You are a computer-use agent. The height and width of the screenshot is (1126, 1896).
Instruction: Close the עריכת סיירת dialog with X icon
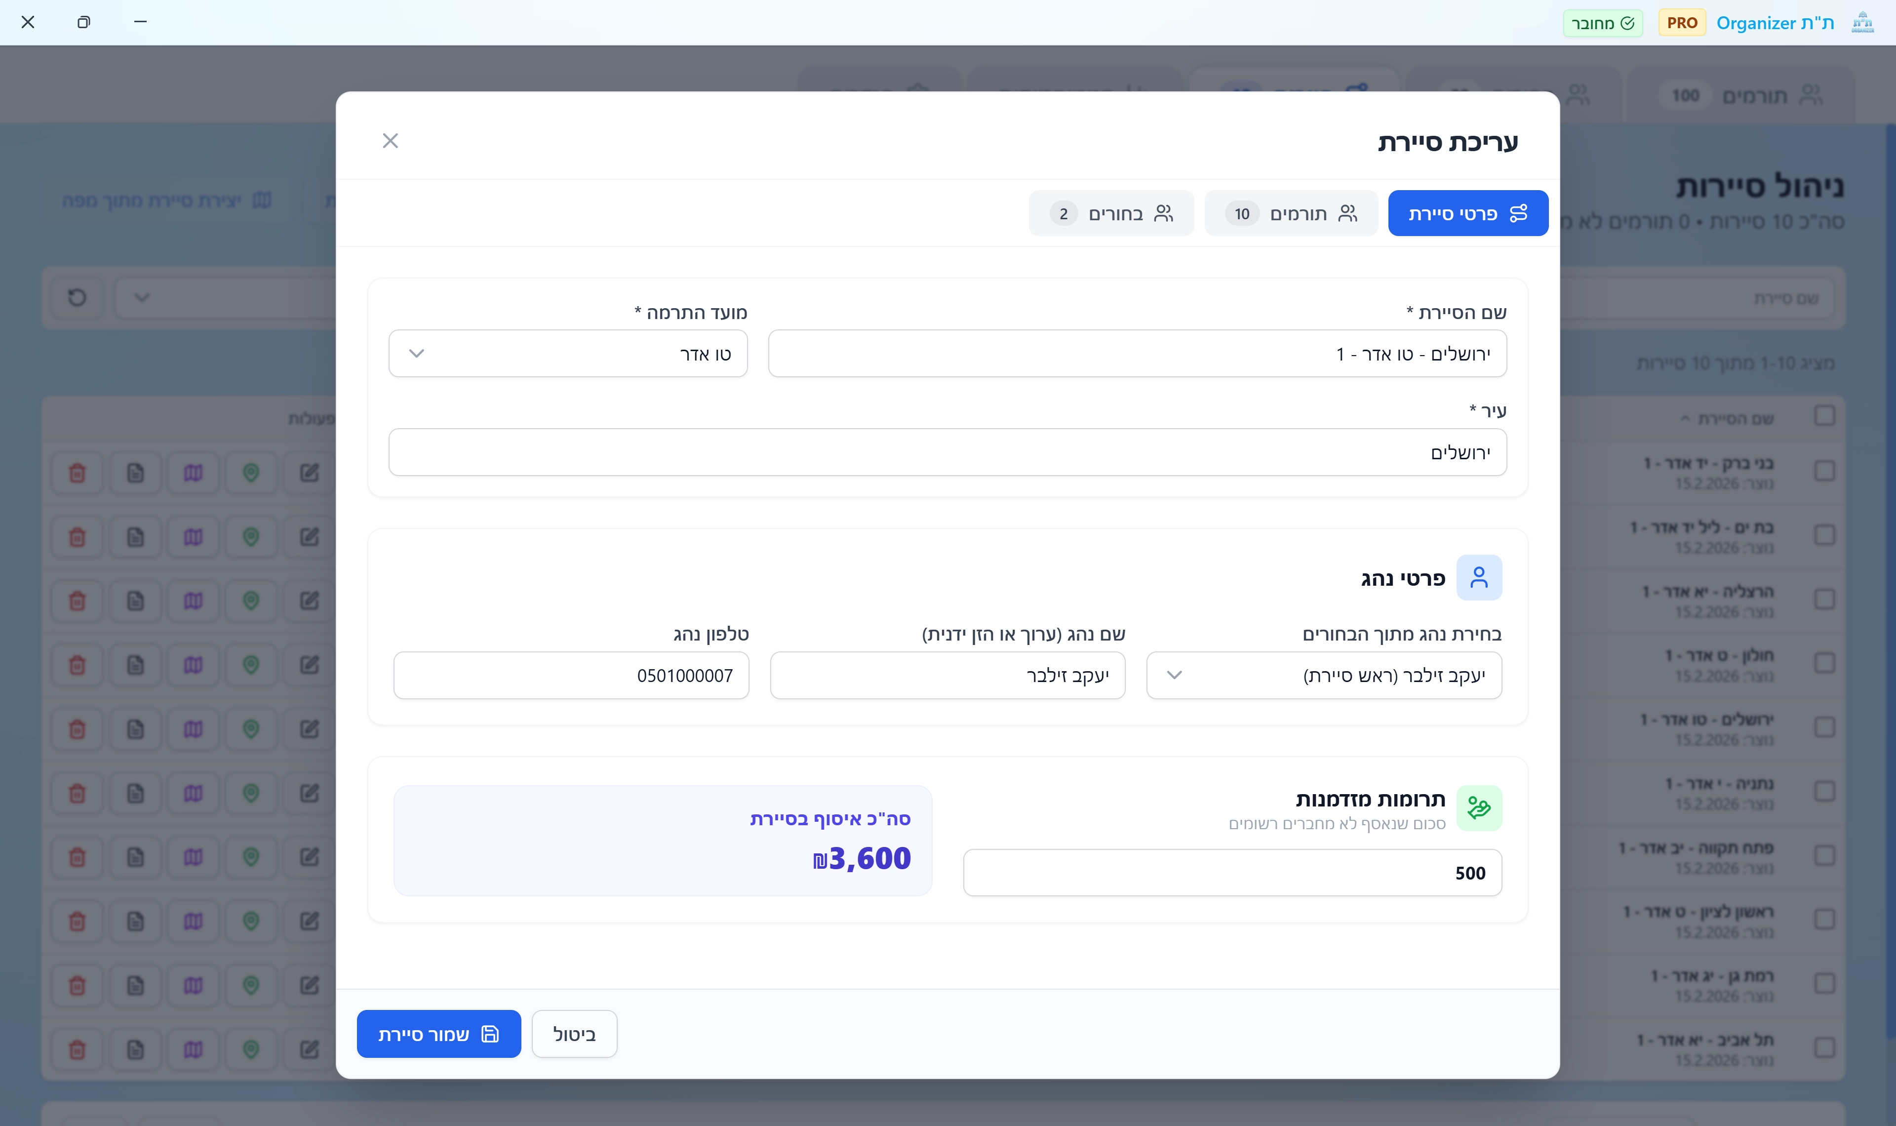390,140
